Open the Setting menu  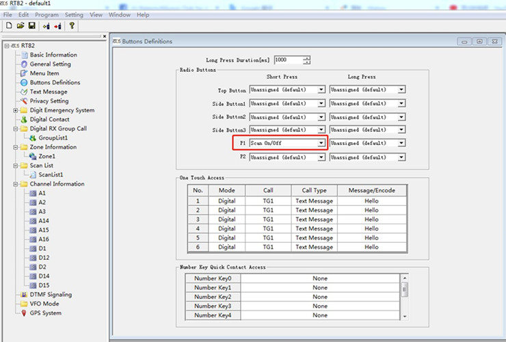point(74,14)
